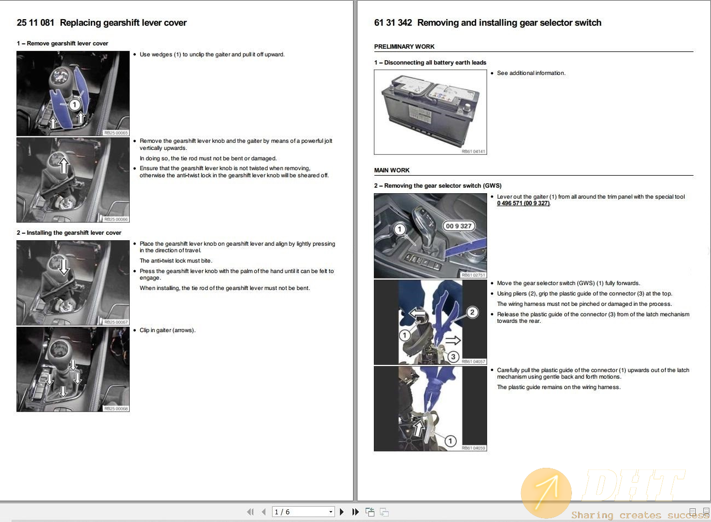Go to the next page

(342, 512)
